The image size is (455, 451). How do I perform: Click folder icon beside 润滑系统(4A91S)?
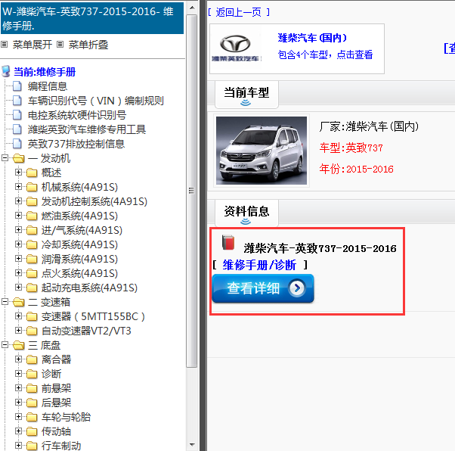(32, 259)
